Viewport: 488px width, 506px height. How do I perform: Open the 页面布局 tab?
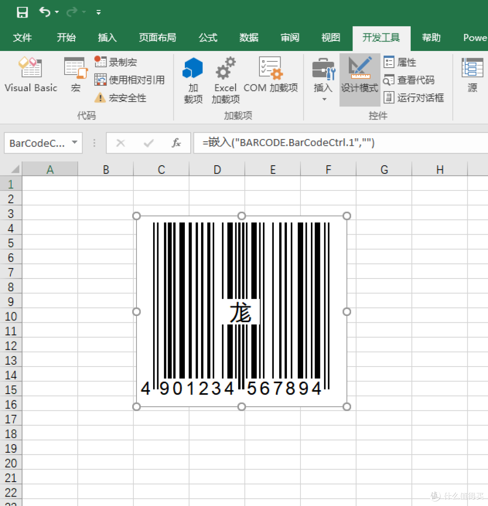pyautogui.click(x=158, y=38)
